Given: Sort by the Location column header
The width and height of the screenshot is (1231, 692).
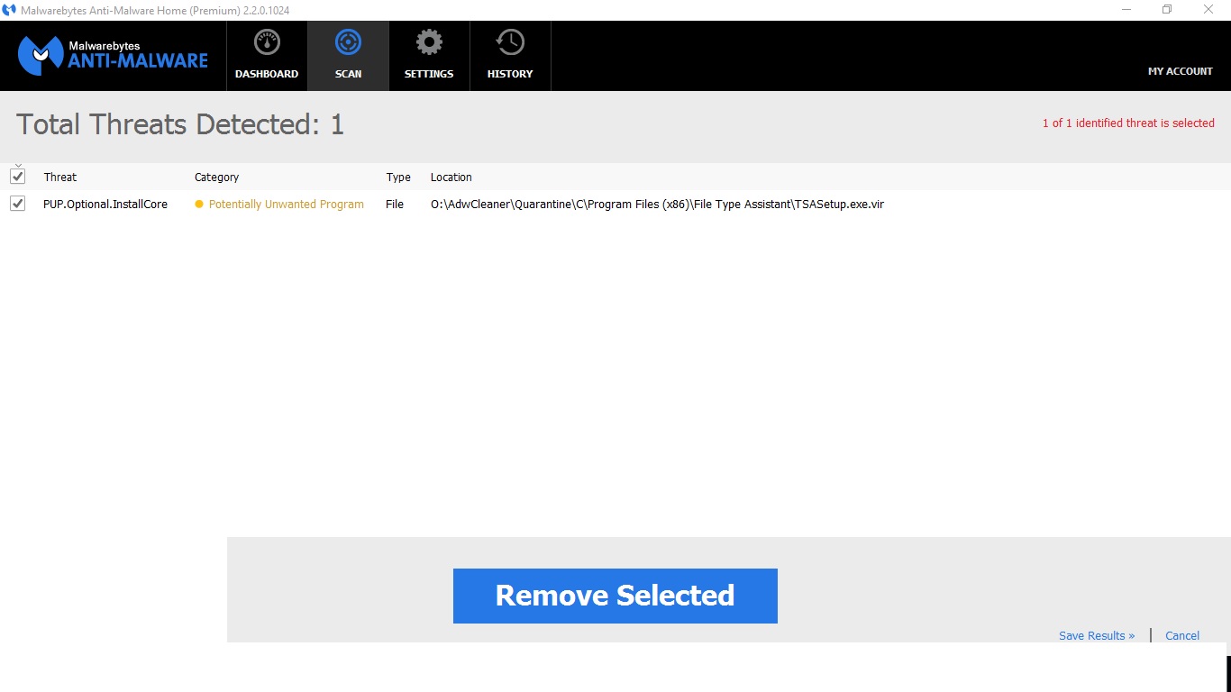Looking at the screenshot, I should click(x=451, y=177).
